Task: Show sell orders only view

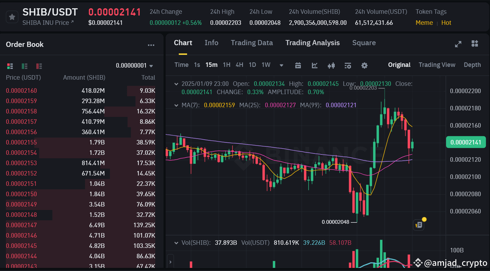Action: click(39, 66)
